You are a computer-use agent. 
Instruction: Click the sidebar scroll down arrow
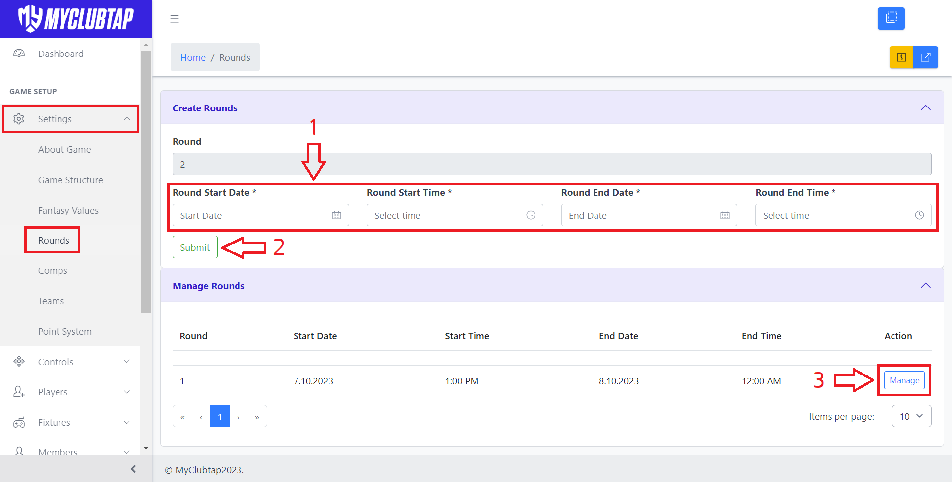pyautogui.click(x=146, y=448)
